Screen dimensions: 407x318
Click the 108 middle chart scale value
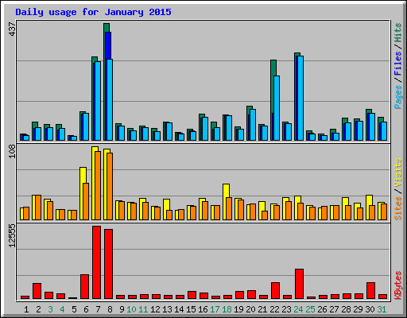[x=12, y=152]
